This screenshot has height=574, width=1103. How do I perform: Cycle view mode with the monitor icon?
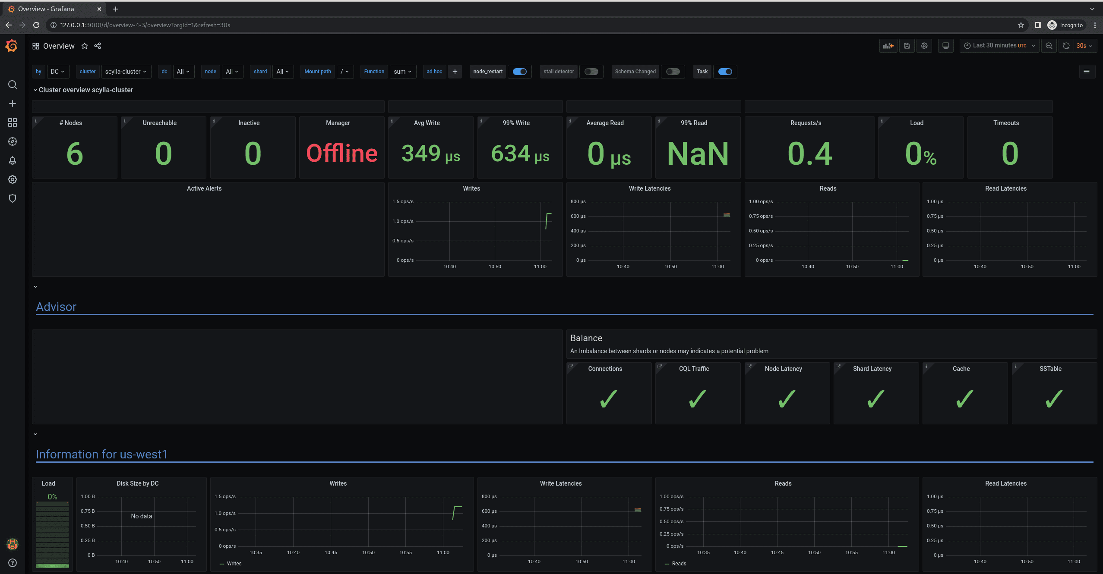pos(946,46)
